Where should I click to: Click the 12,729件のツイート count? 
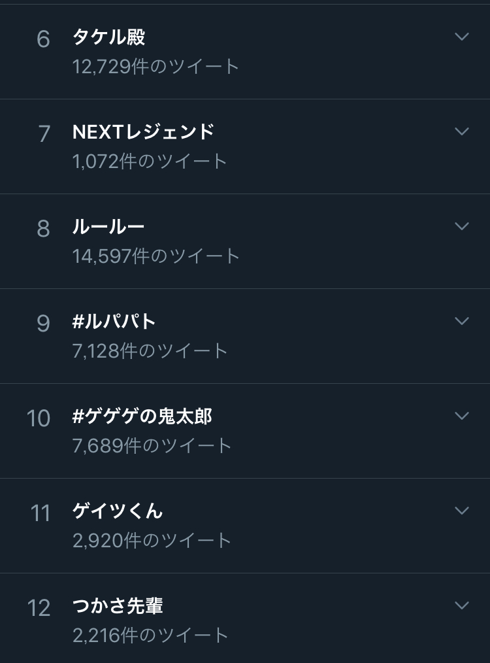click(156, 67)
